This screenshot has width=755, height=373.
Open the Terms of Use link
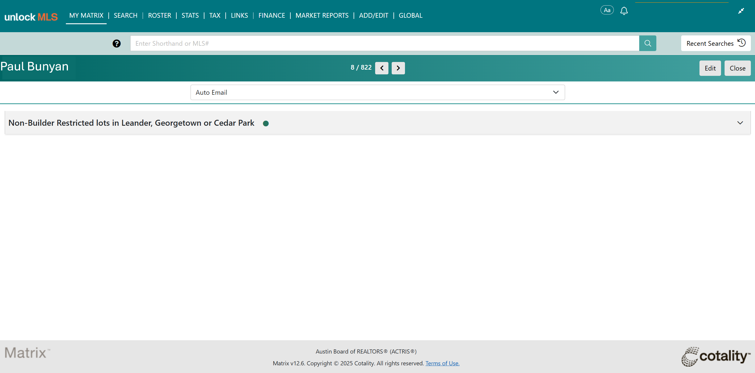[442, 363]
